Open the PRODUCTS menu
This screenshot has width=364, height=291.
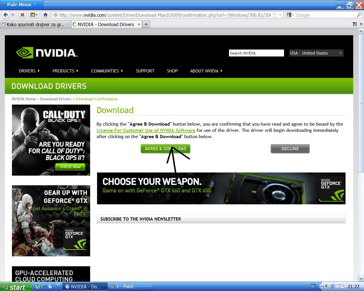65,71
